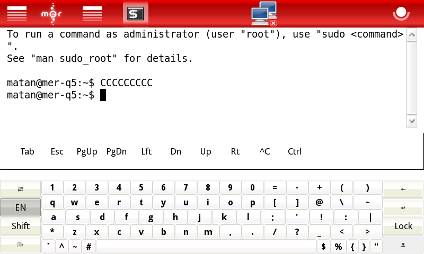This screenshot has height=254, width=424.
Task: Click the round status icon at top right
Action: (402, 13)
